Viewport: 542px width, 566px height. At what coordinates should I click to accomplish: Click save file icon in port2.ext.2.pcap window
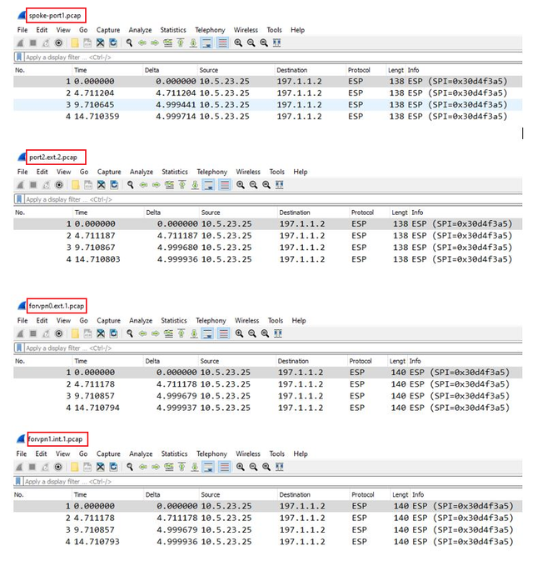click(x=88, y=185)
